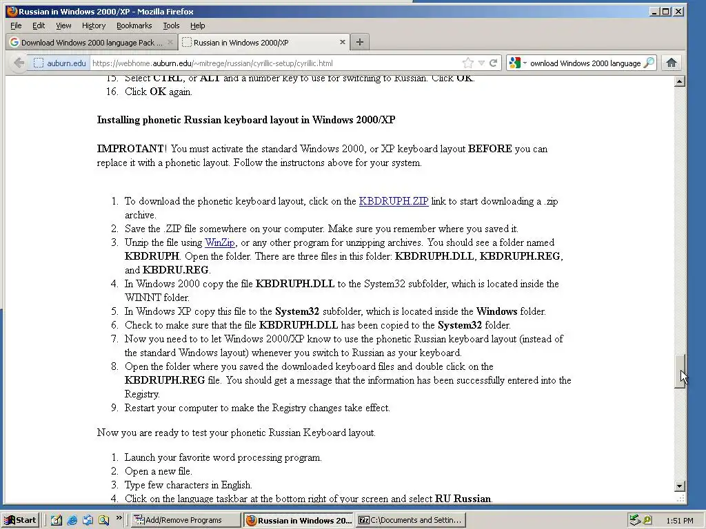Open the File menu
The width and height of the screenshot is (706, 529).
16,25
